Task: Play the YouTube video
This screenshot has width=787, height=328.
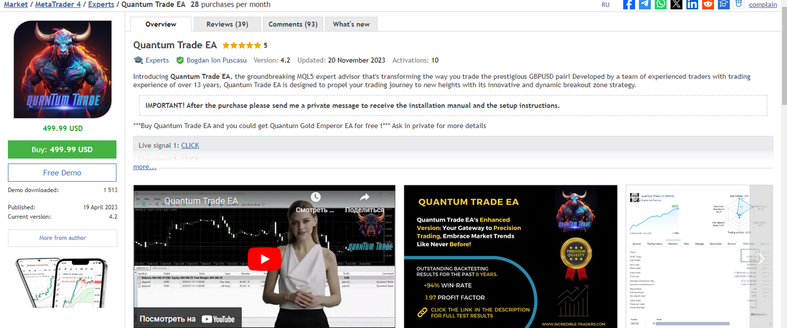Action: click(264, 258)
